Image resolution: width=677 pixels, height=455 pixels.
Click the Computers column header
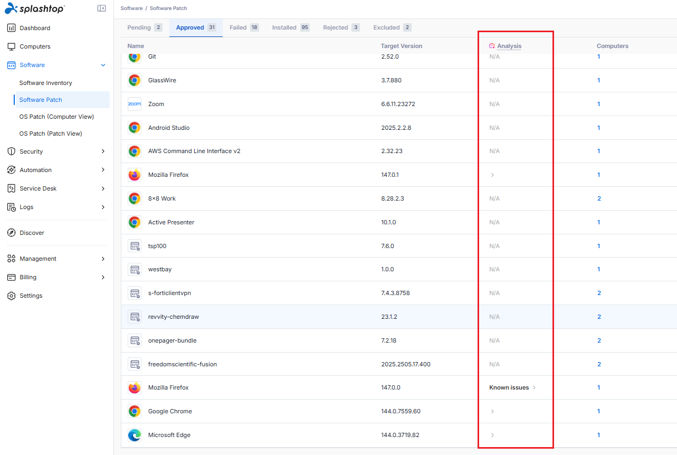click(613, 46)
